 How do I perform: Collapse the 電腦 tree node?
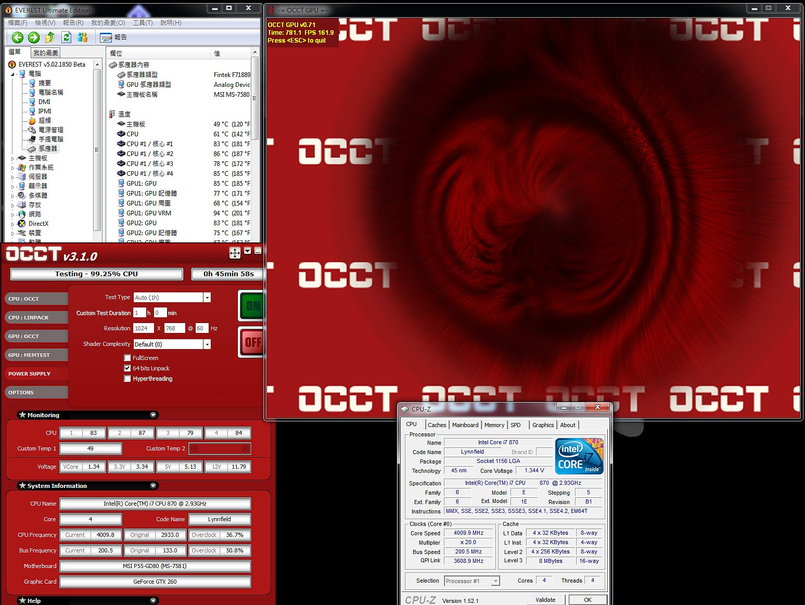13,74
